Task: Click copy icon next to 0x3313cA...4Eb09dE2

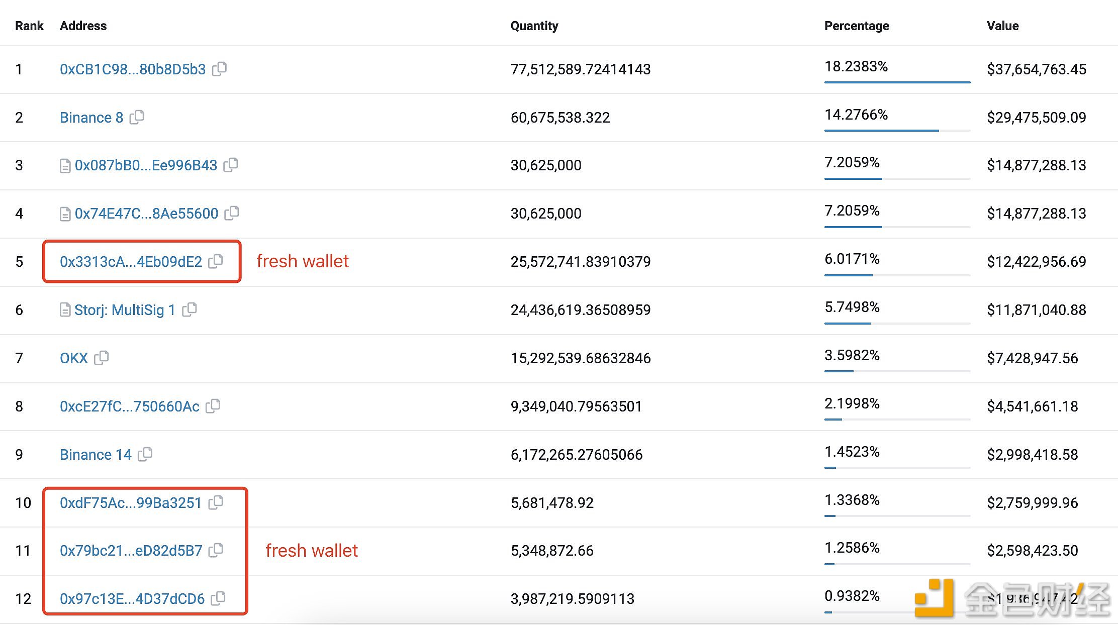Action: (x=220, y=261)
